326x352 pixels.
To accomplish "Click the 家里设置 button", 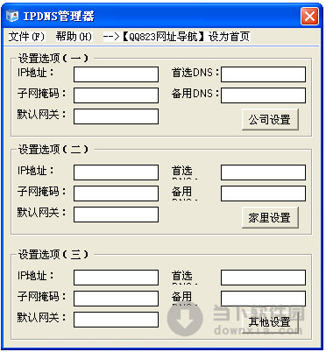I will pos(270,217).
